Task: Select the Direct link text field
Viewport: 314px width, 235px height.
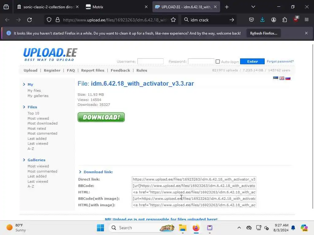Action: click(x=194, y=179)
